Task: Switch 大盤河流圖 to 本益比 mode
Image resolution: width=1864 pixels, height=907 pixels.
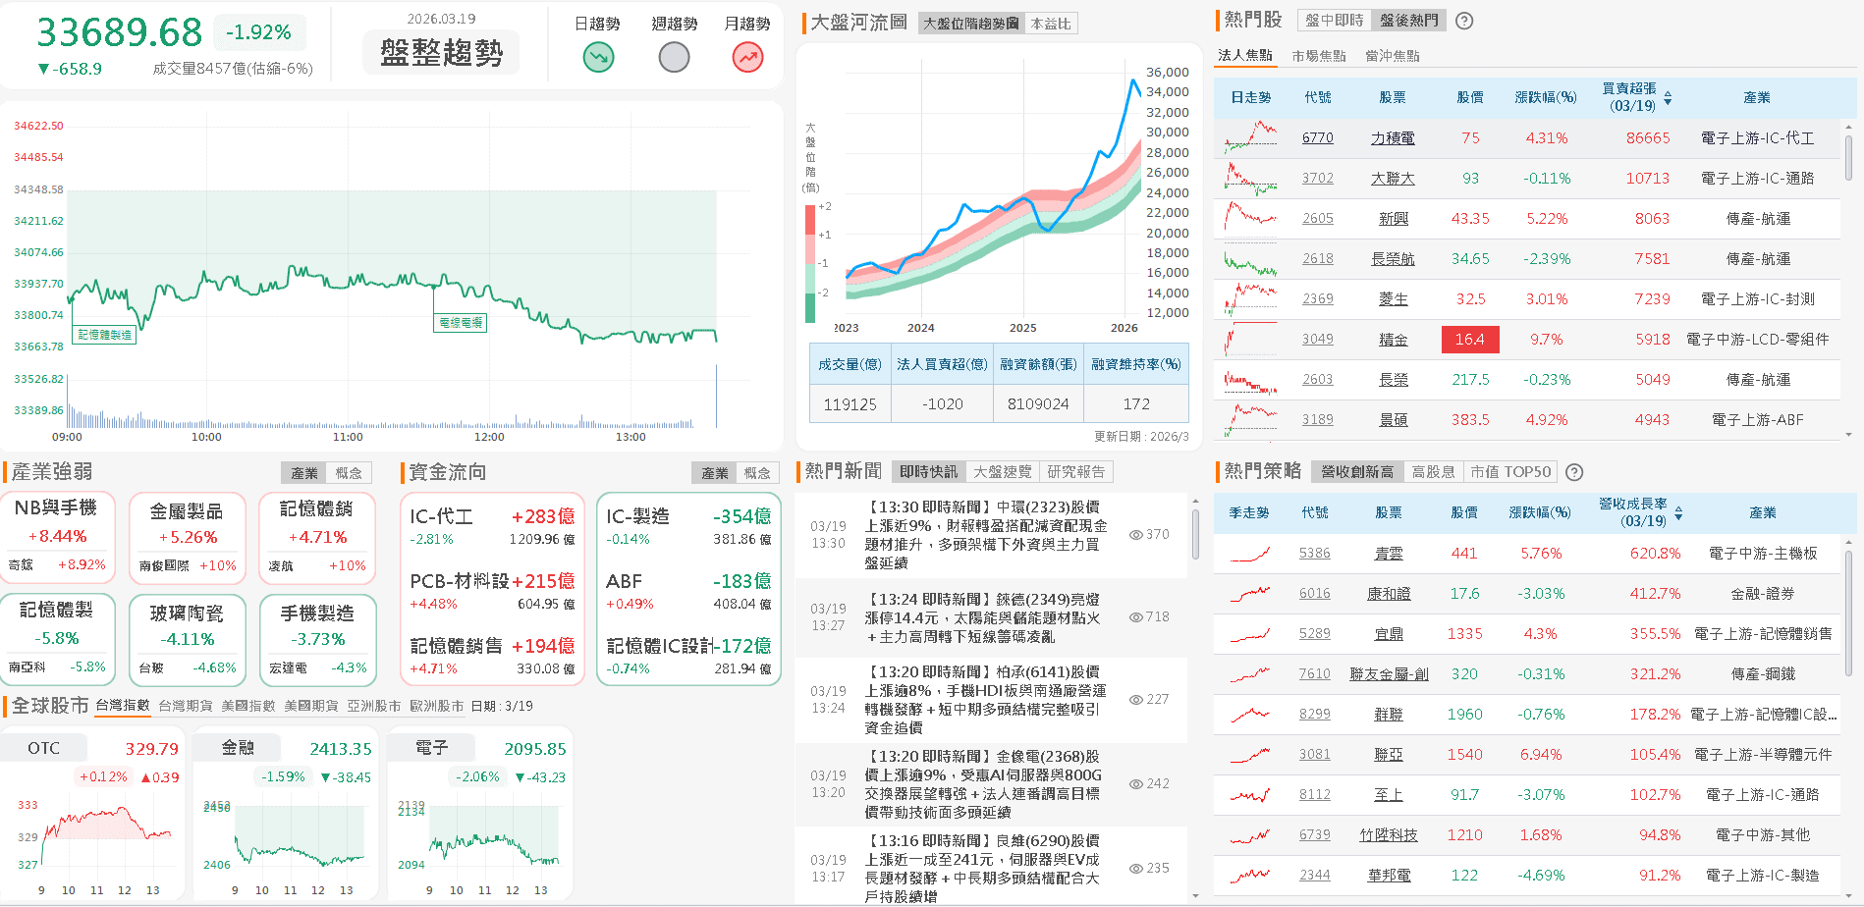Action: (1052, 23)
